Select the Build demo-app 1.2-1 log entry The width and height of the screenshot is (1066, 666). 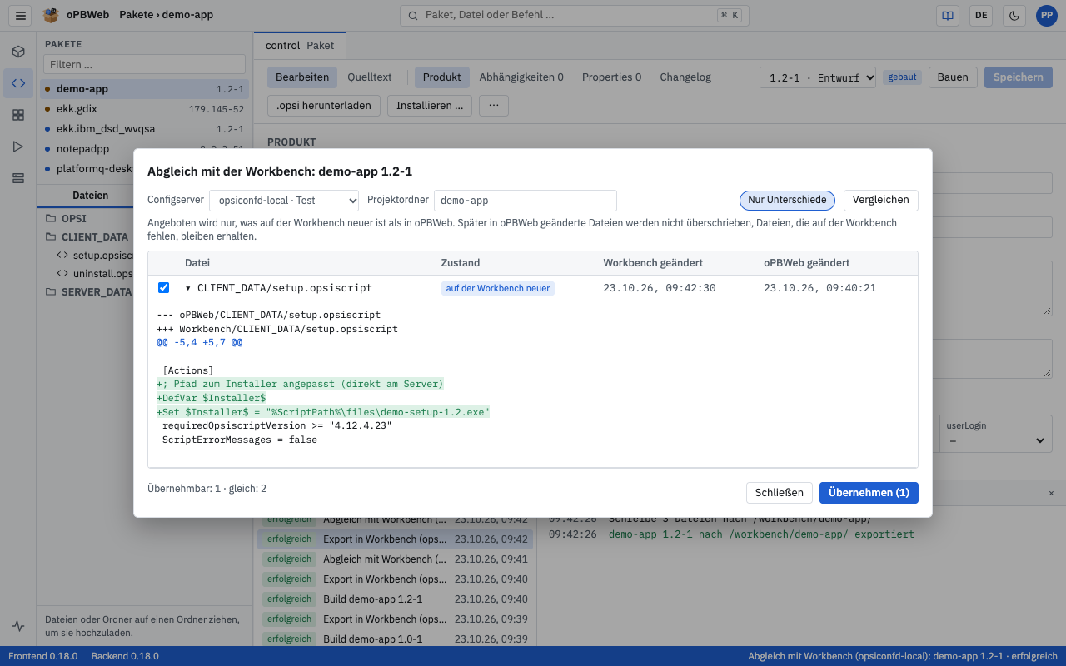[395, 599]
